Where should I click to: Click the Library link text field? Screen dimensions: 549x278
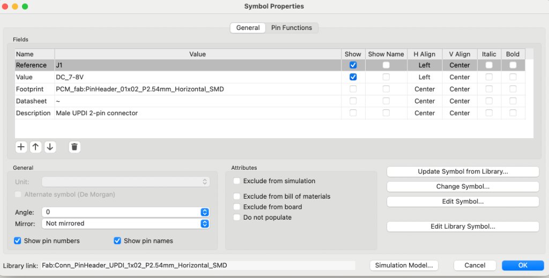pos(198,265)
